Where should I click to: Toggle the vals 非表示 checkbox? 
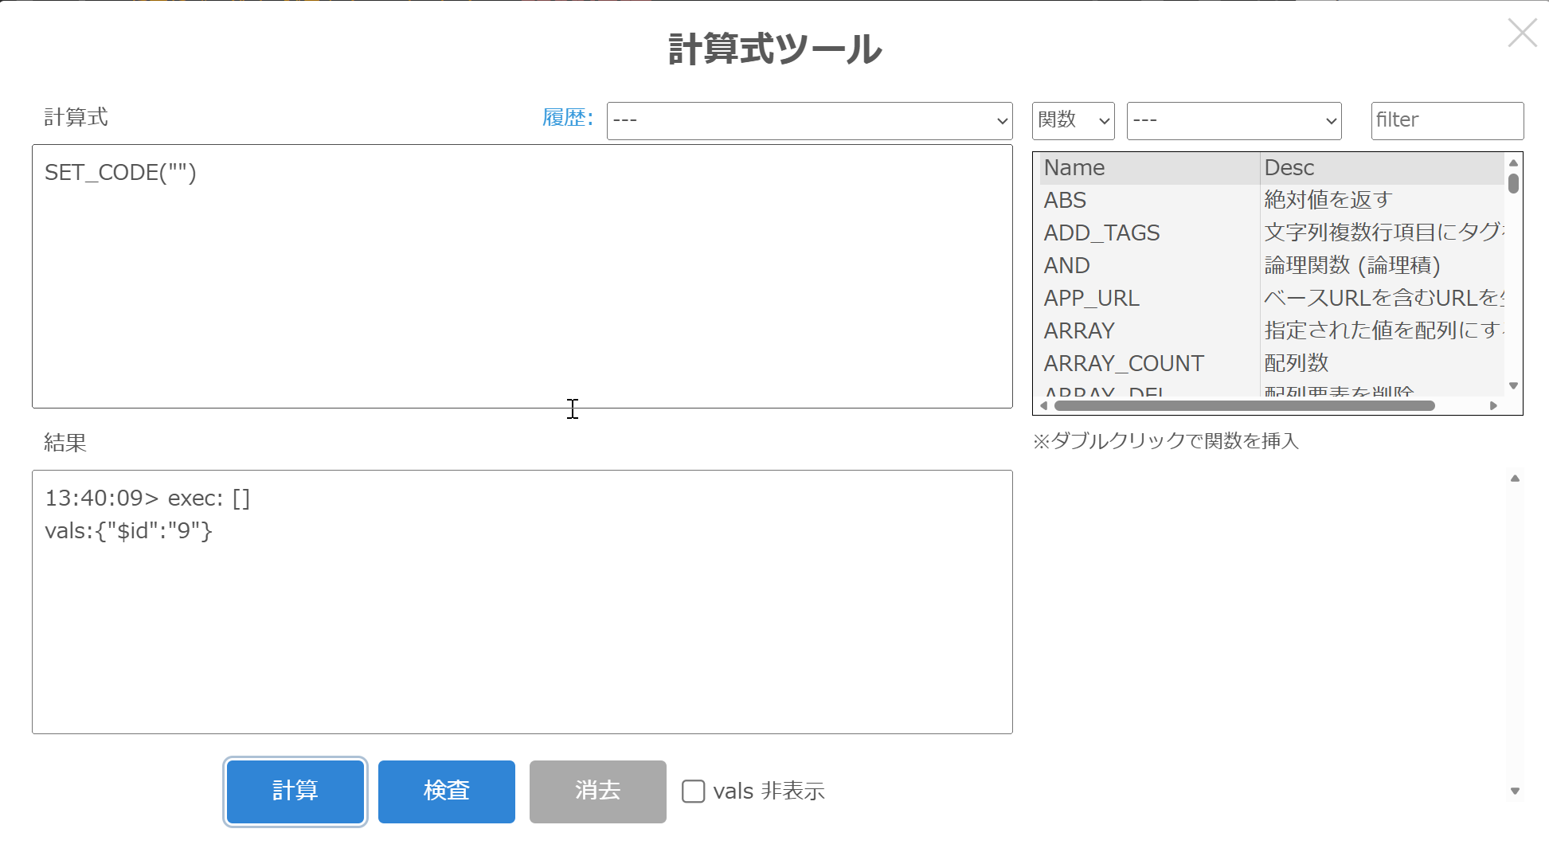pyautogui.click(x=693, y=791)
